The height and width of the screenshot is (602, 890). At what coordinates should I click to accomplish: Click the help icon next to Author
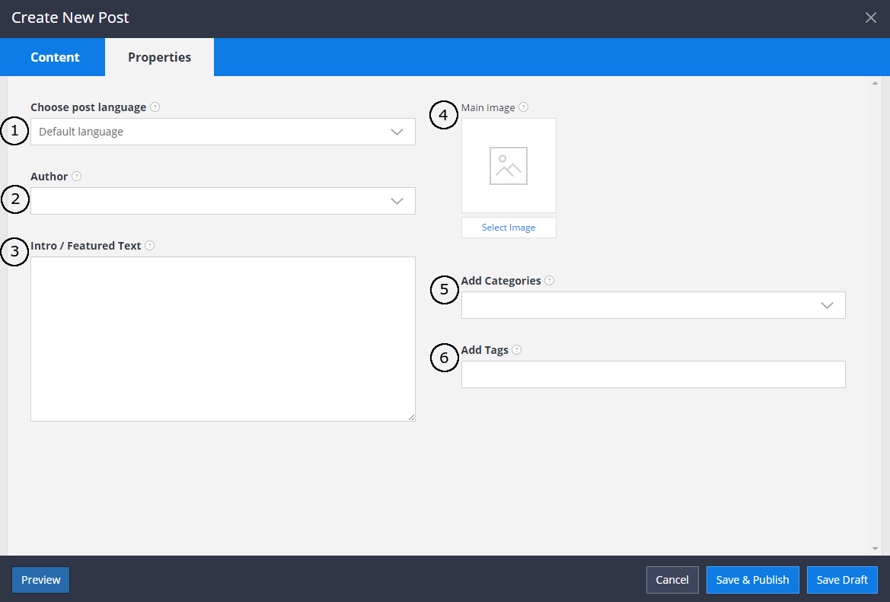point(77,177)
